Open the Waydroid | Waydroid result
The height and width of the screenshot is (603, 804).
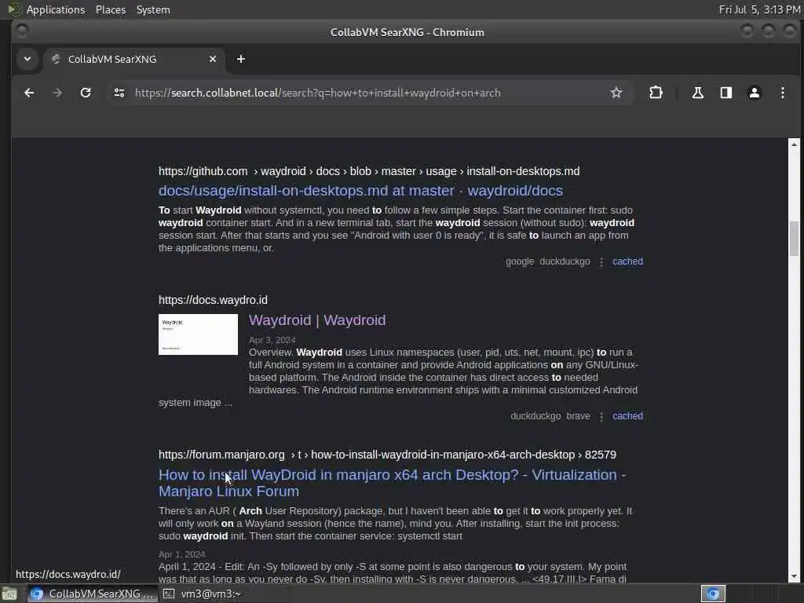tap(317, 320)
